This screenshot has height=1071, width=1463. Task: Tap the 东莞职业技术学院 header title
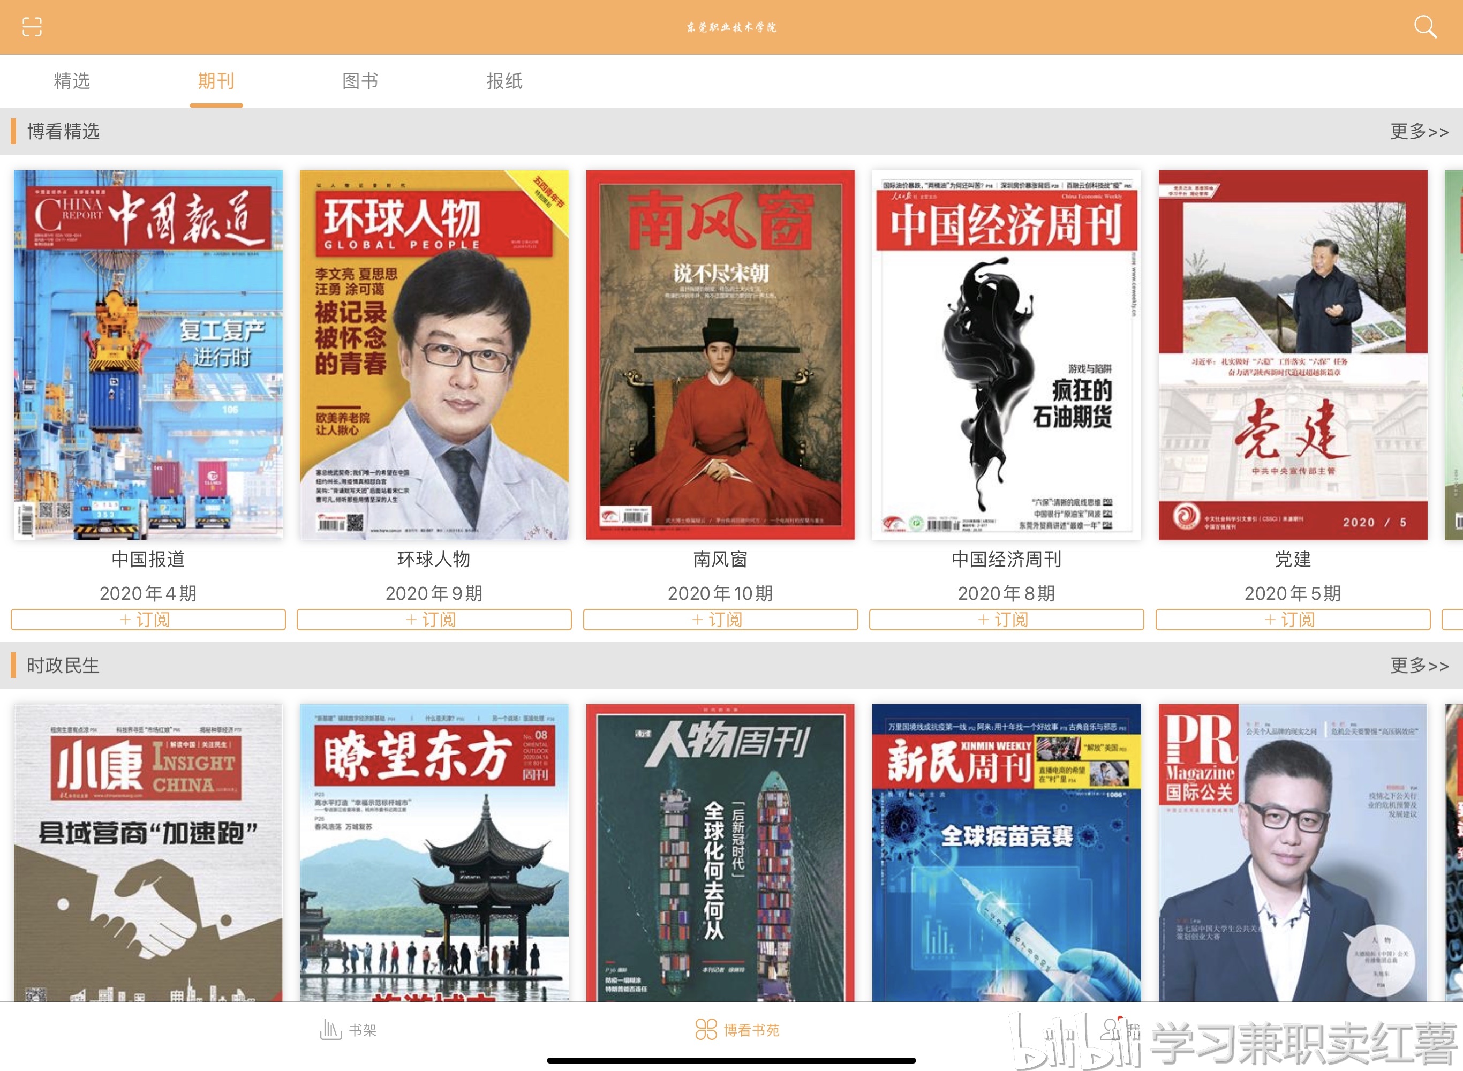[731, 27]
